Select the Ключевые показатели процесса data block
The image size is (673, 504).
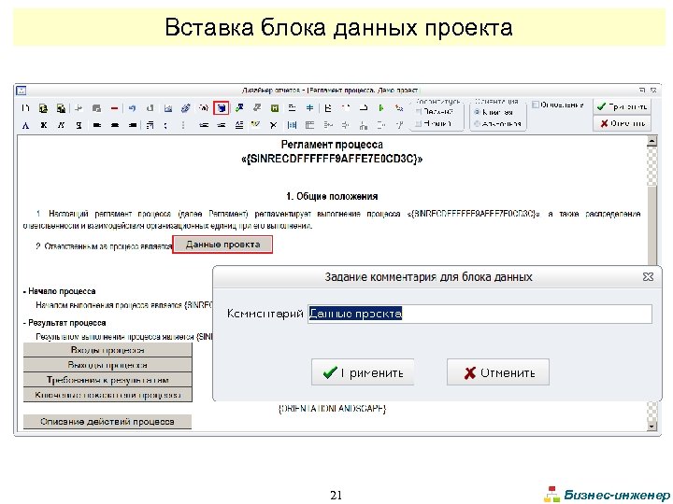pos(107,395)
